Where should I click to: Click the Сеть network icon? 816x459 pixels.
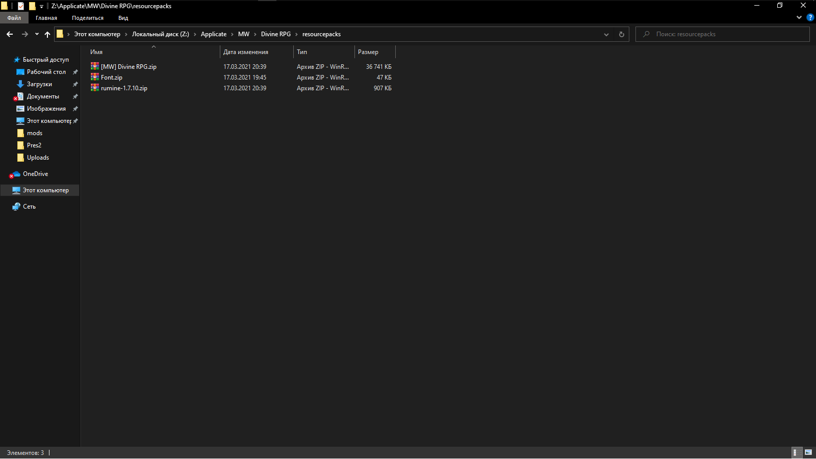[16, 207]
